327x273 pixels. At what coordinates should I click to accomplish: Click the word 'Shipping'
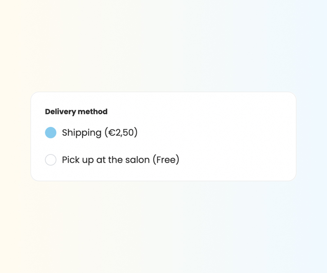click(x=82, y=133)
